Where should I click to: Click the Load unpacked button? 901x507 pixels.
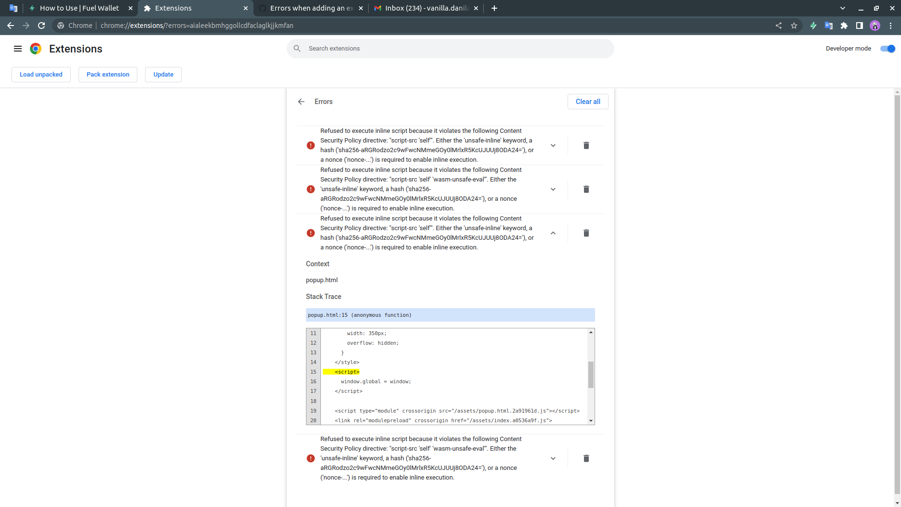[41, 74]
